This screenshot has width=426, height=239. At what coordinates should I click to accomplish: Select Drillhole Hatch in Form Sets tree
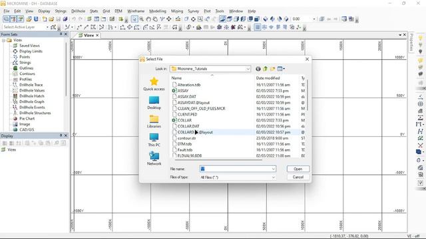pos(31,96)
